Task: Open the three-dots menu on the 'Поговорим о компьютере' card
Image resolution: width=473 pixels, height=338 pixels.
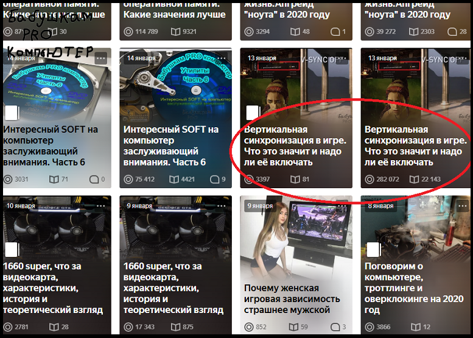Action: pyautogui.click(x=463, y=206)
